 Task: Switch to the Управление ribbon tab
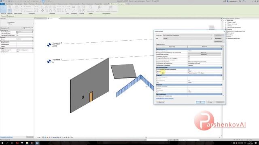click(x=90, y=4)
